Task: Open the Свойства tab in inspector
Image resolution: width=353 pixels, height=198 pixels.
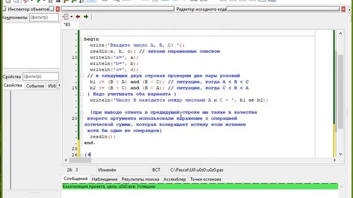Action: [x=13, y=86]
